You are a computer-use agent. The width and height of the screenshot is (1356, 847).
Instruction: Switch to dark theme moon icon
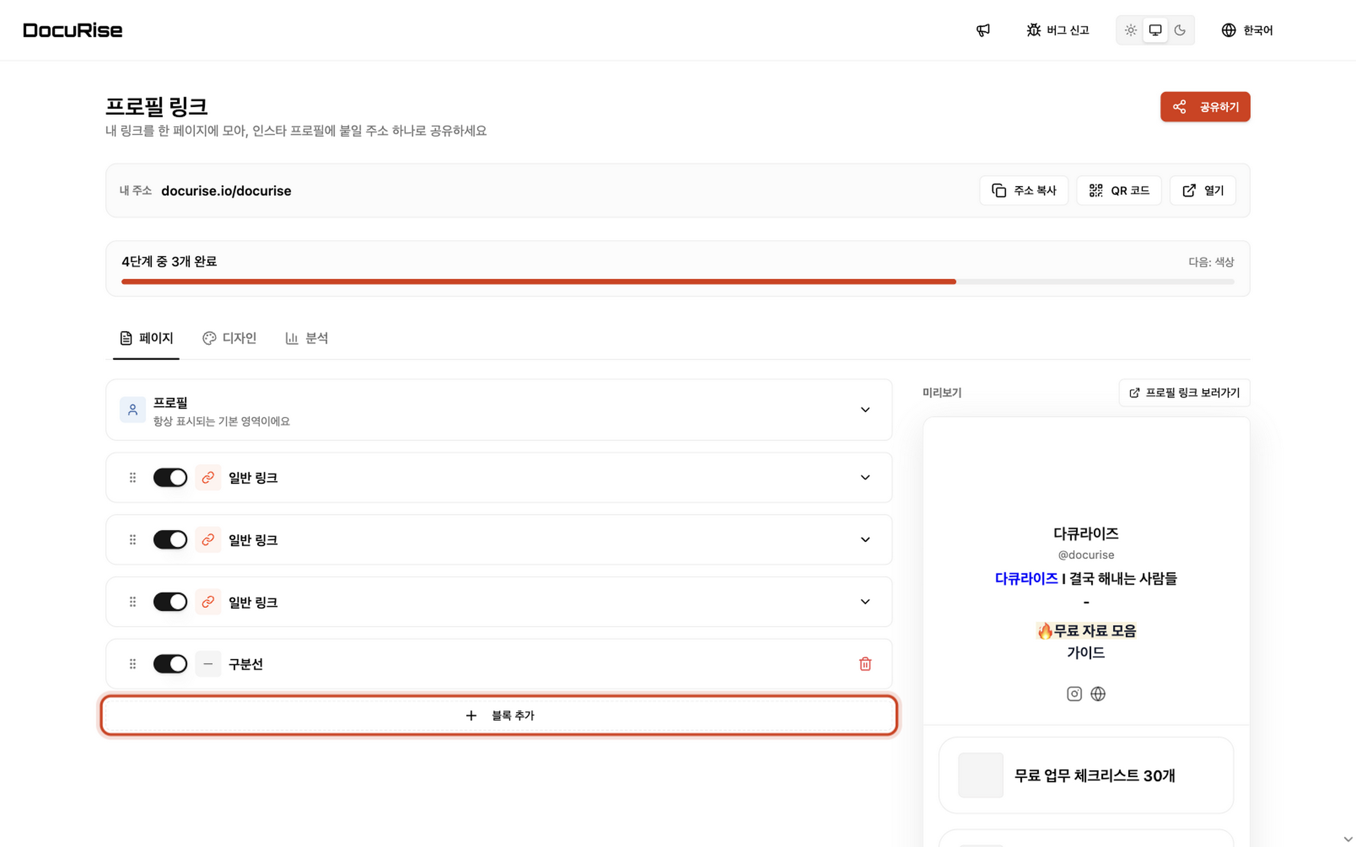tap(1179, 30)
